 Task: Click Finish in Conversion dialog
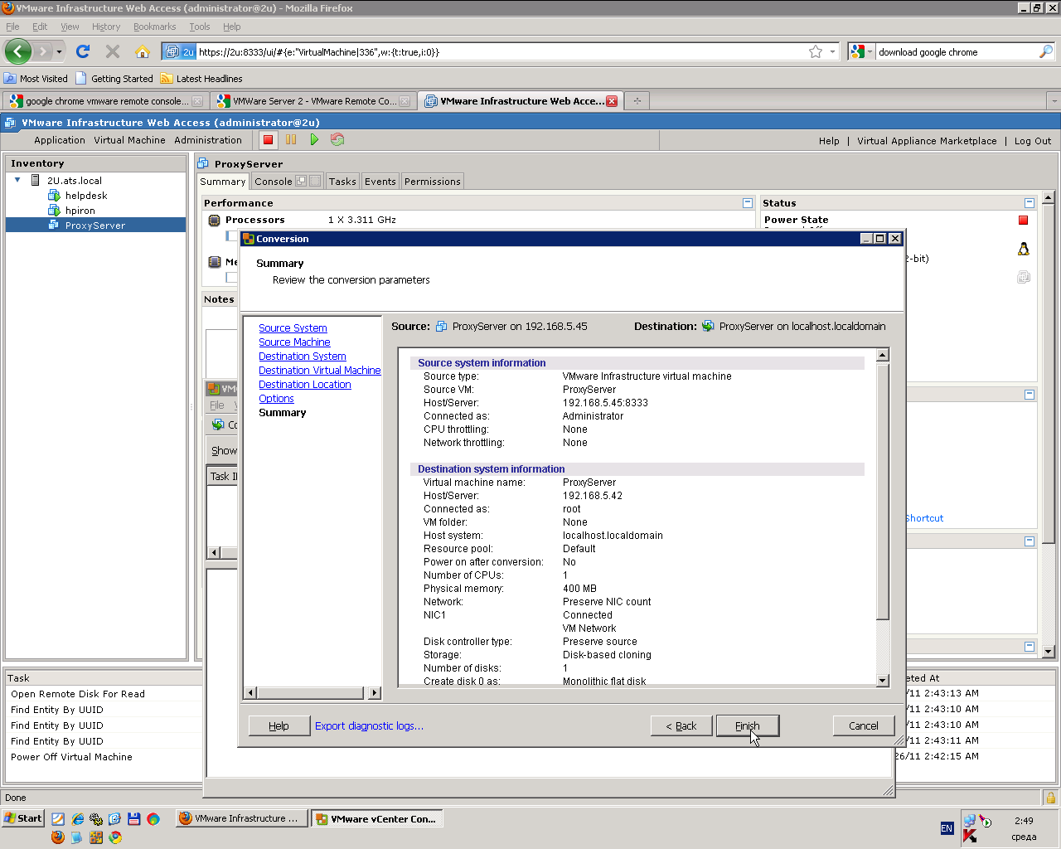(748, 725)
